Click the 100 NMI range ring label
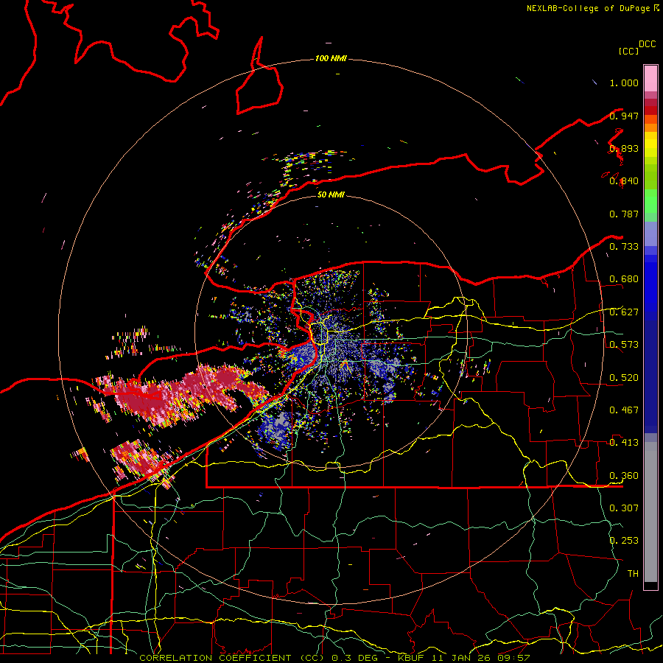Viewport: 663px width, 663px height. (x=331, y=58)
